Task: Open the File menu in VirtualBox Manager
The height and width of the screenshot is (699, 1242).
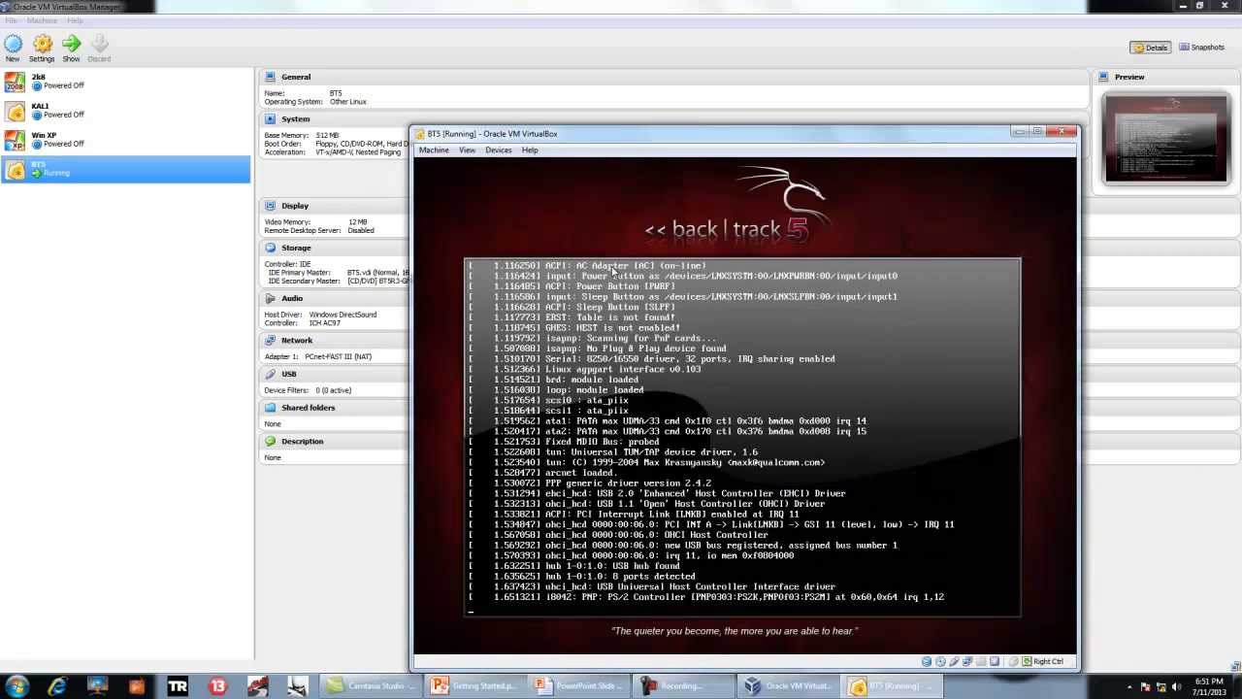Action: [11, 20]
